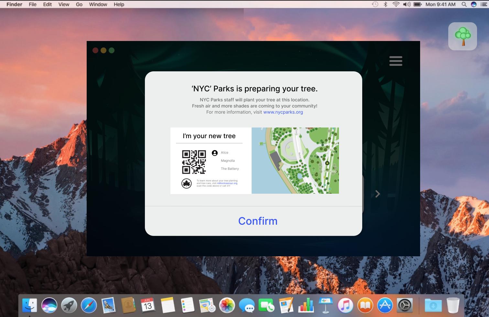Click the park map thumbnail
The height and width of the screenshot is (317, 489).
click(x=295, y=160)
